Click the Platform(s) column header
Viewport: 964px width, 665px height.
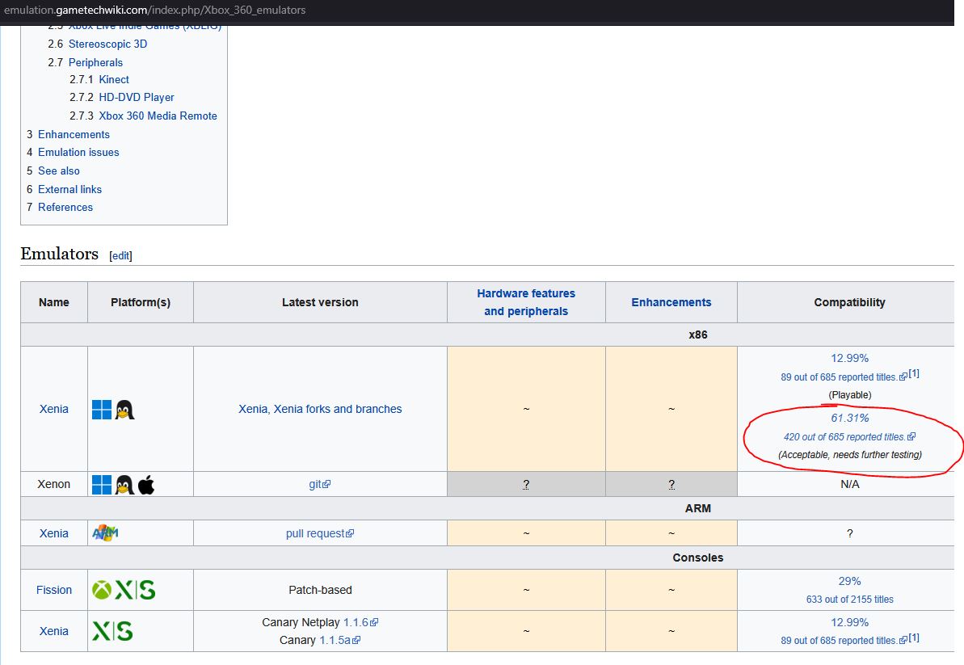(141, 302)
